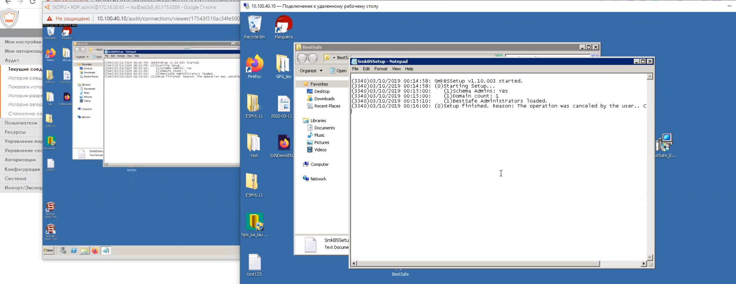This screenshot has height=284, width=736.
Task: Select the SXNDemoEN desktop icon
Action: pos(283,144)
